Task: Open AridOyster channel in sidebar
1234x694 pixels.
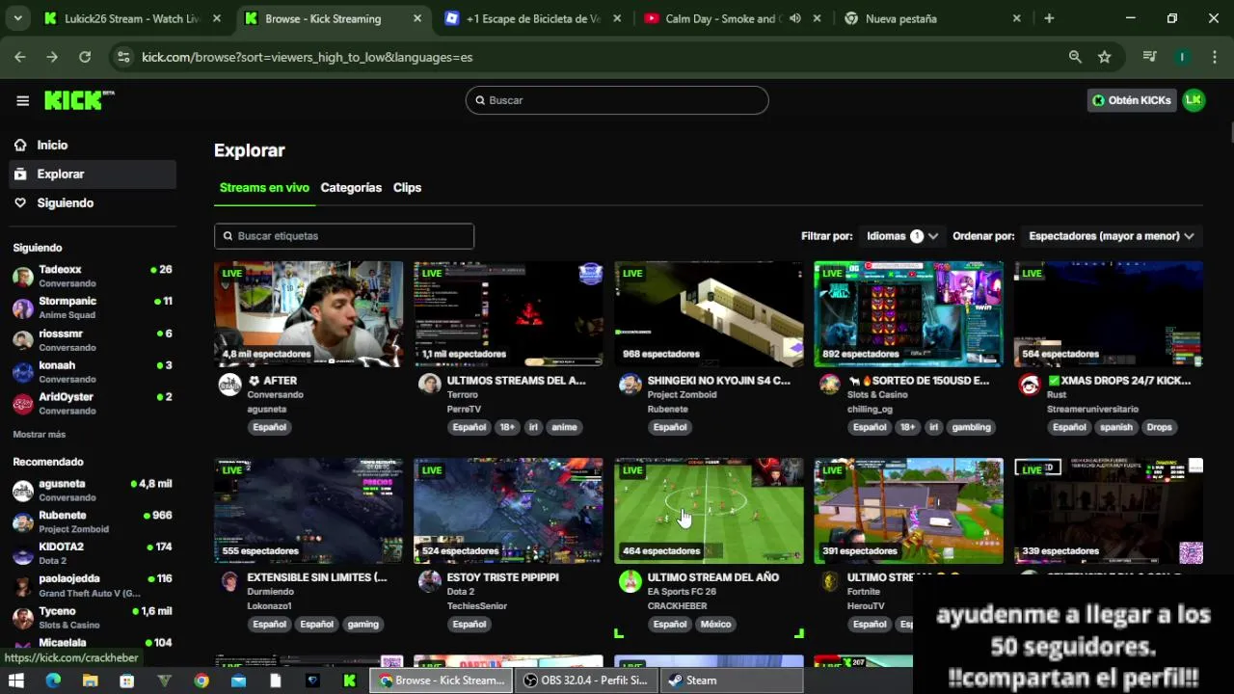Action: 93,403
